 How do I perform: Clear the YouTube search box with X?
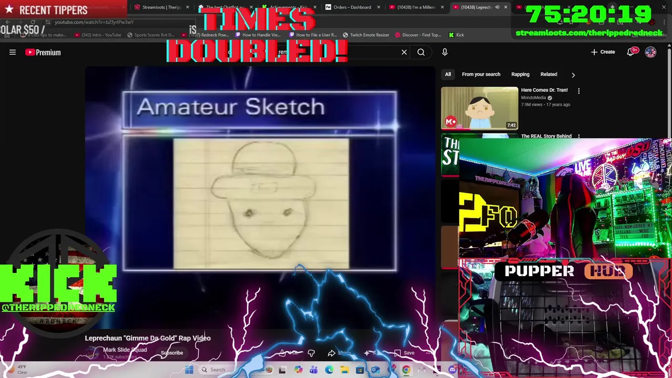coord(404,52)
